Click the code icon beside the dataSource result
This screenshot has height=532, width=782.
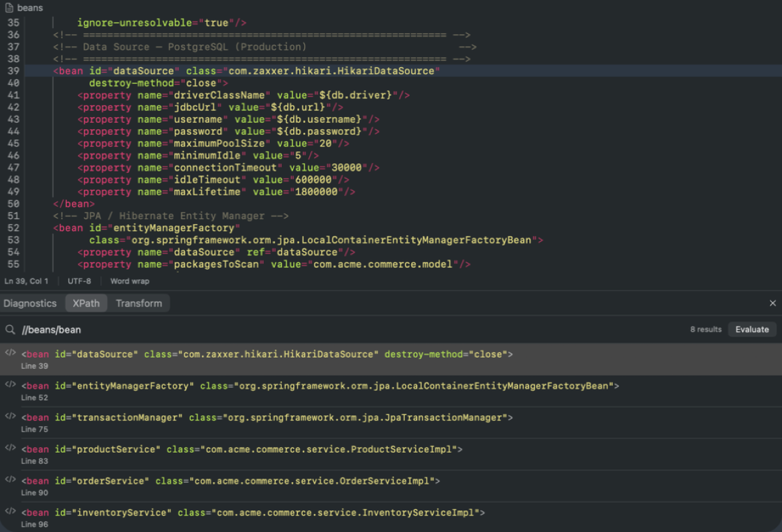point(9,354)
